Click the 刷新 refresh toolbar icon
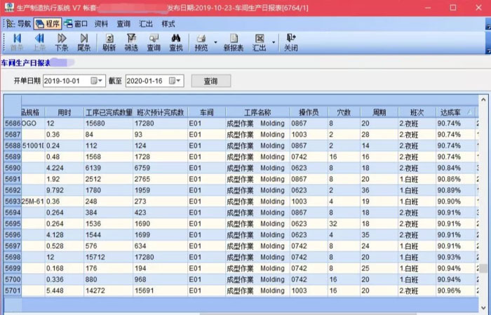 [x=109, y=42]
